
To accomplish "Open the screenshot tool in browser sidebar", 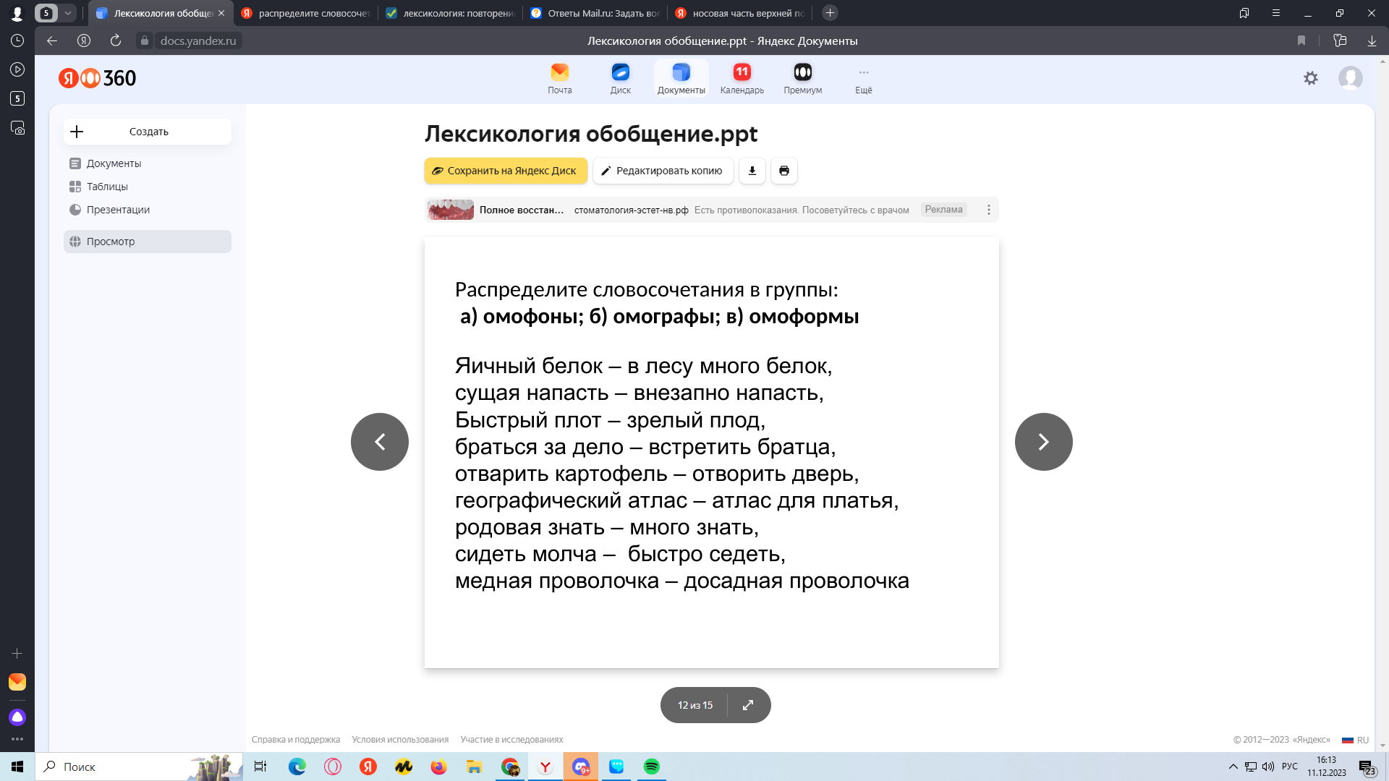I will click(17, 127).
